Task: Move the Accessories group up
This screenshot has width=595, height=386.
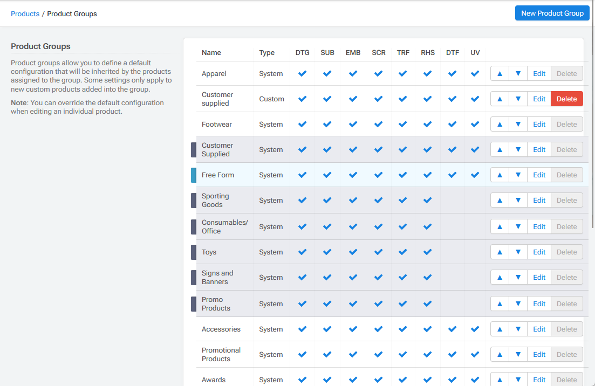Action: point(499,329)
